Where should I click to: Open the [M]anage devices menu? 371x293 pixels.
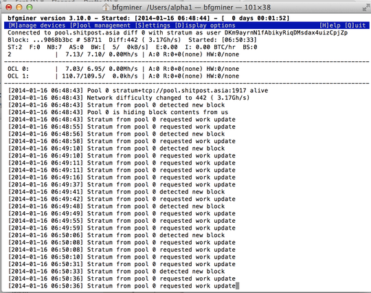36,25
